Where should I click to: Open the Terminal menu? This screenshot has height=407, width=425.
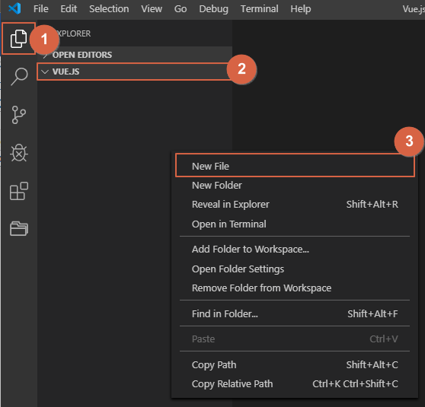tap(260, 9)
